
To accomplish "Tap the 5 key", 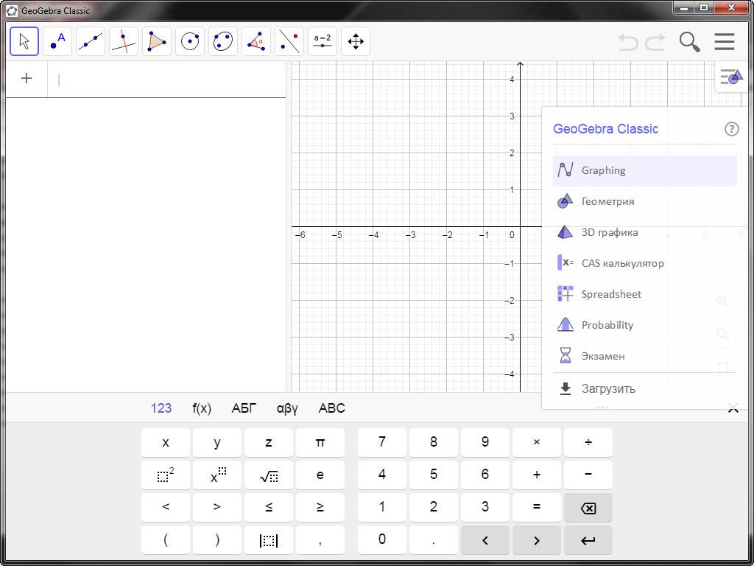I will click(x=434, y=475).
